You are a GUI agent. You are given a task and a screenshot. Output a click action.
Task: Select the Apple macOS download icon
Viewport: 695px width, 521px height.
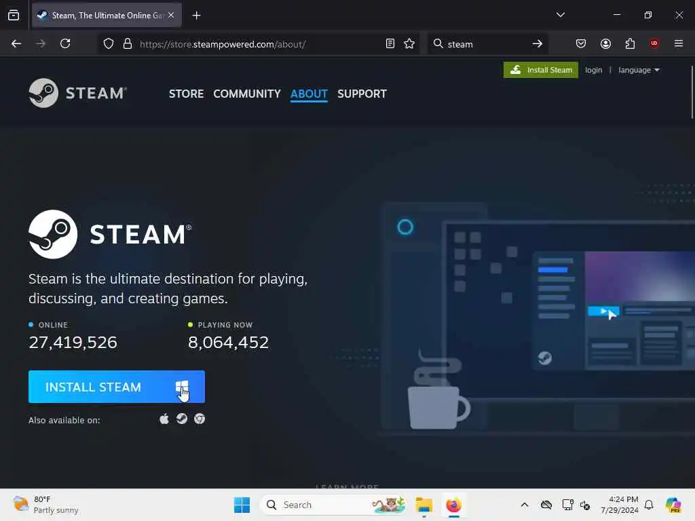(164, 419)
